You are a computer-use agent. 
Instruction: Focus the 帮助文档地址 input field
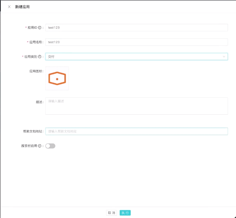pyautogui.click(x=136, y=131)
